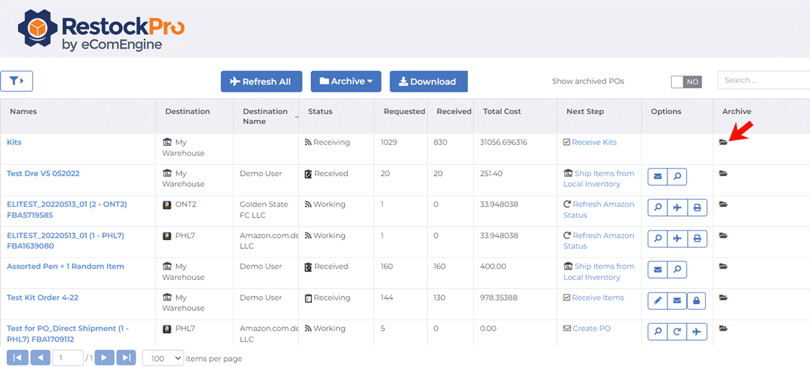Archive the Test Kit Order 4-22 row
The image size is (810, 367).
coord(723,298)
